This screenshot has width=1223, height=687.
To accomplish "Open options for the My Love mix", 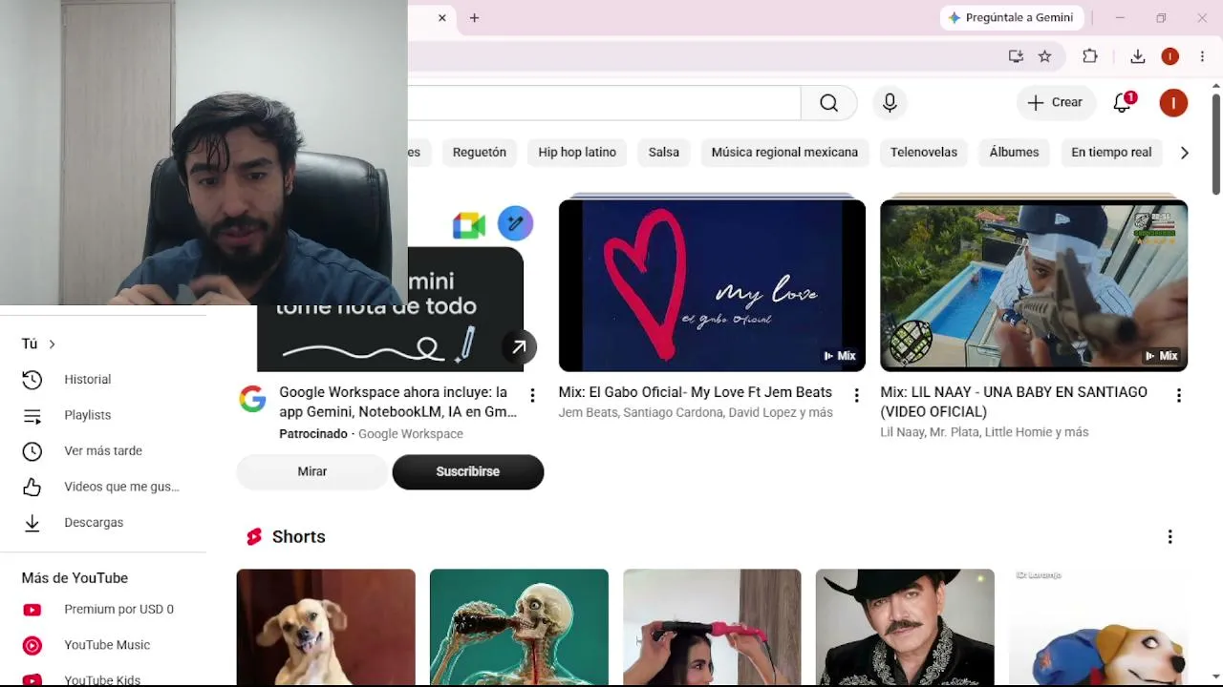I will click(x=856, y=395).
